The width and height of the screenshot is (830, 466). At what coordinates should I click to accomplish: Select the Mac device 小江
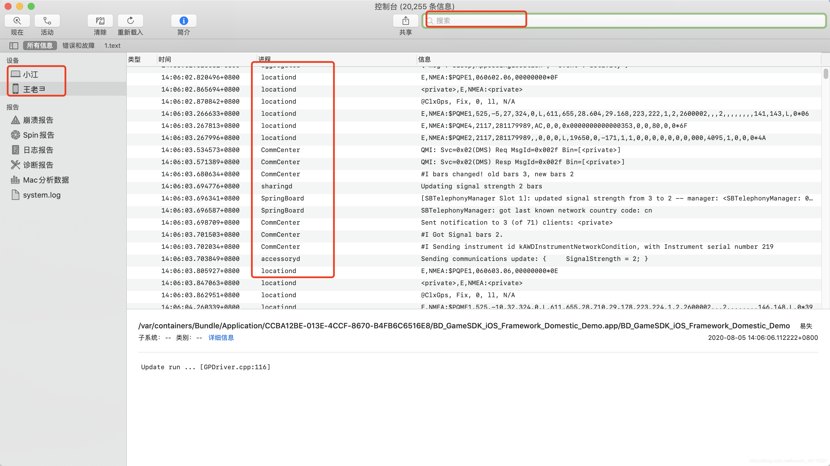[30, 74]
